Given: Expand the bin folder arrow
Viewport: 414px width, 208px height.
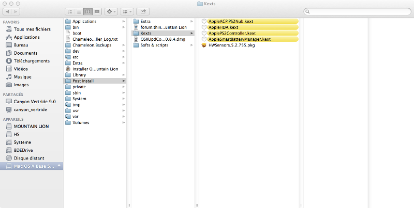Looking at the screenshot, I should [x=124, y=27].
